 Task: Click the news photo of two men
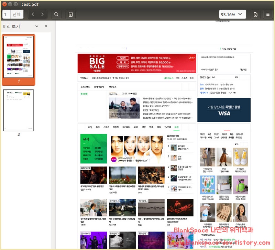124,108
